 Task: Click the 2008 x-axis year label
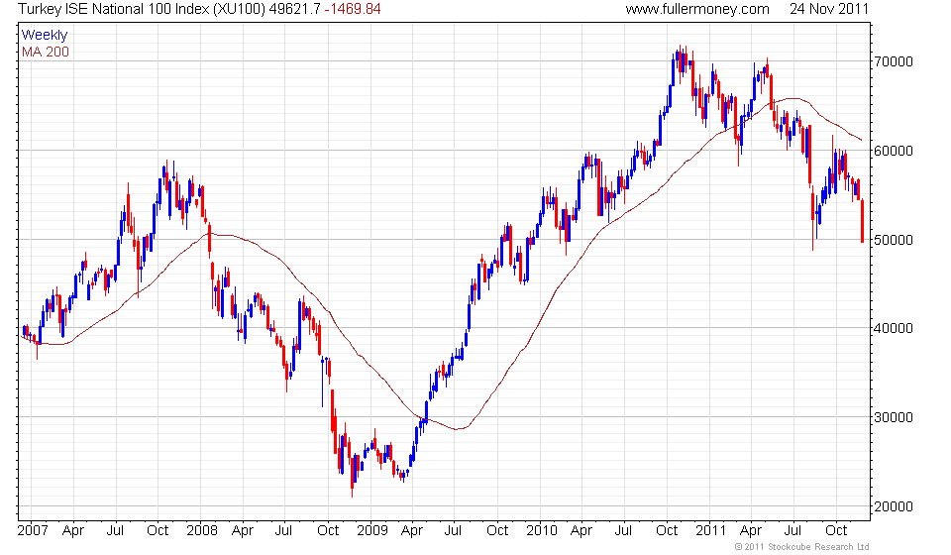coord(202,531)
